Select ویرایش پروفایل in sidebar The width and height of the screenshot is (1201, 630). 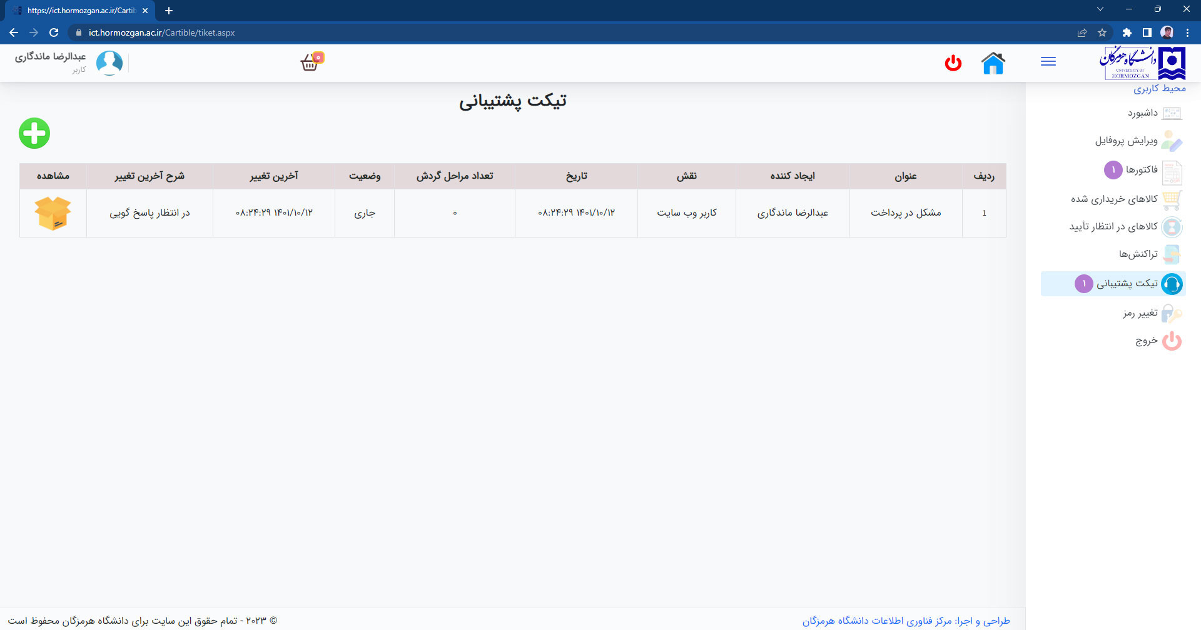1126,141
